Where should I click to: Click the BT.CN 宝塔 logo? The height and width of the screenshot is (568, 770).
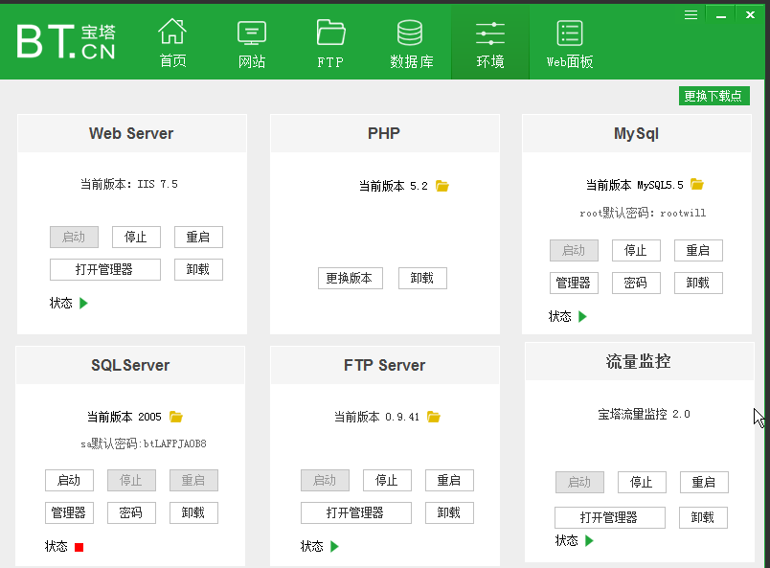click(66, 42)
